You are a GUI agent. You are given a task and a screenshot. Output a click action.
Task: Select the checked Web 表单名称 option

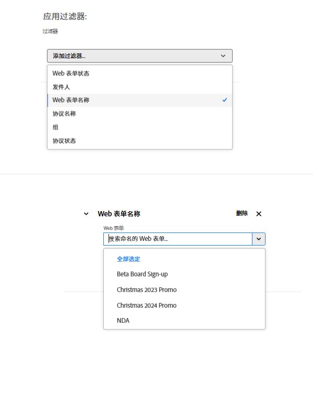[140, 100]
